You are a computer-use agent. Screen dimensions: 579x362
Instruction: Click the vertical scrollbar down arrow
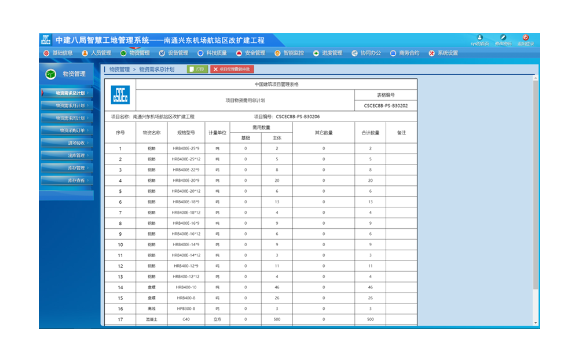536,323
